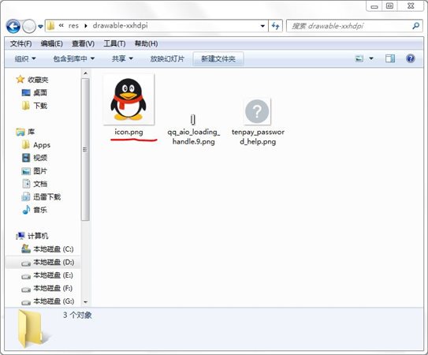Click the 迅雷下载 library icon
This screenshot has height=355, width=428.
26,196
